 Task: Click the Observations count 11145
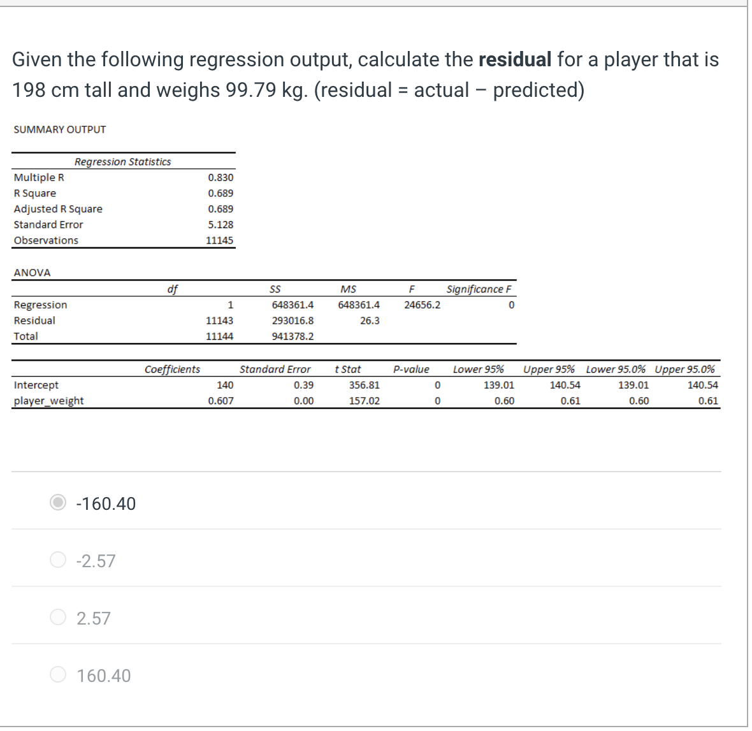(221, 240)
